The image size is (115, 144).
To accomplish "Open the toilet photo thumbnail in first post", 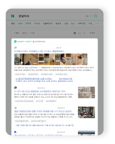I will pyautogui.click(x=85, y=59).
